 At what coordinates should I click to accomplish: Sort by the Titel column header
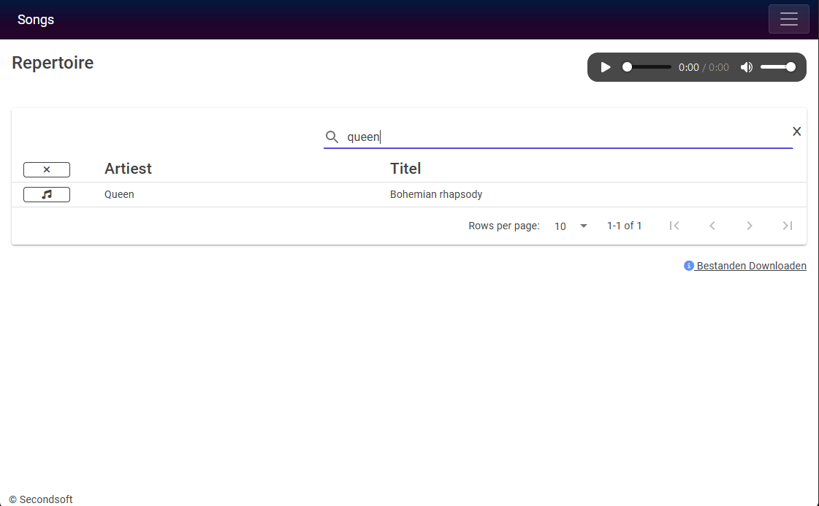coord(405,169)
